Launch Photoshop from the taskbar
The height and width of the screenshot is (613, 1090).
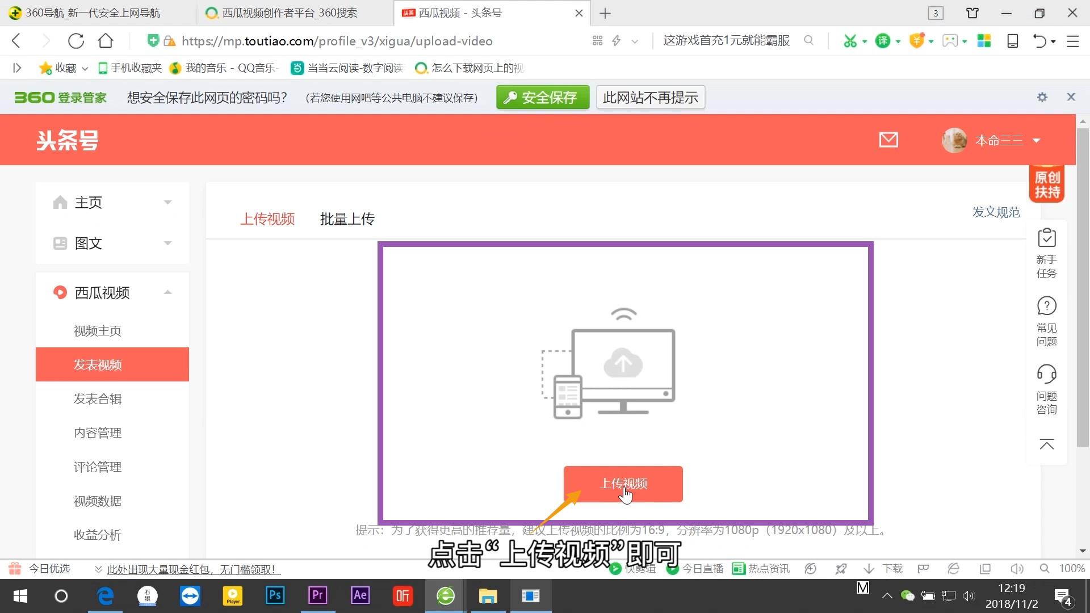275,595
